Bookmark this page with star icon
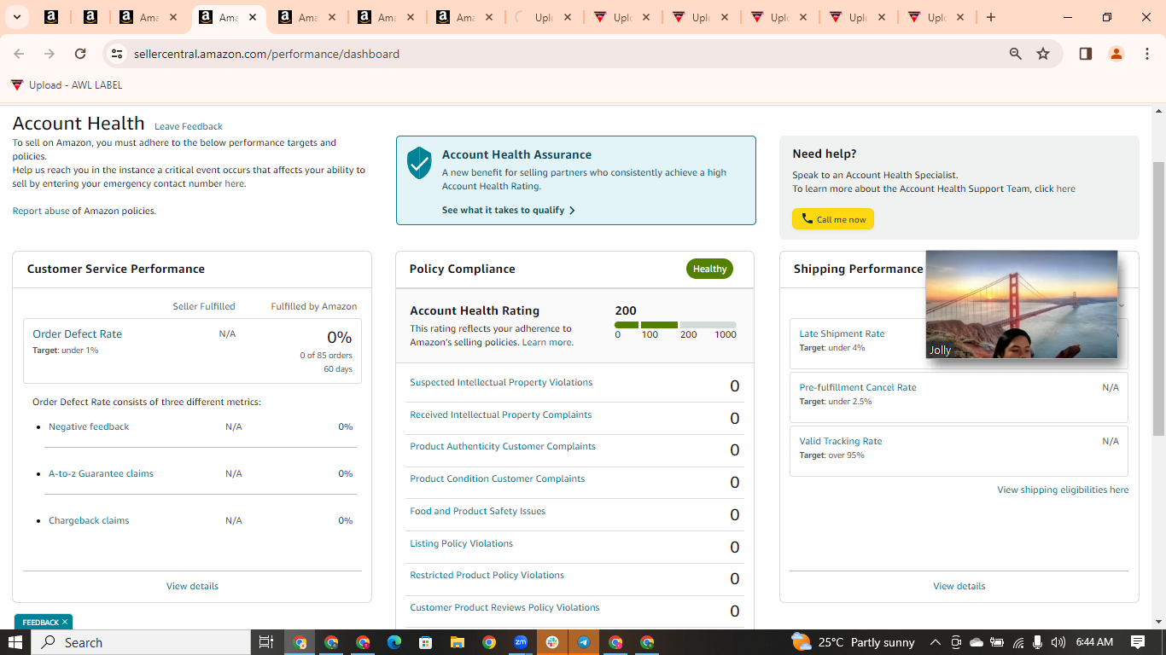 [1043, 54]
